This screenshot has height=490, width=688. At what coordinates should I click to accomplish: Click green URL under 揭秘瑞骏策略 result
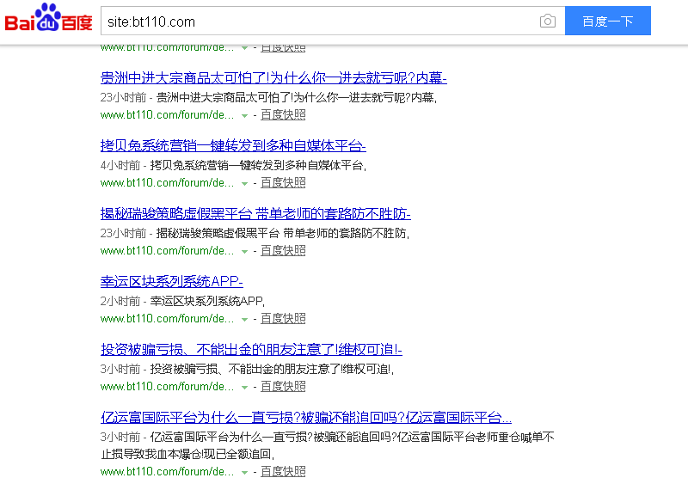(167, 251)
